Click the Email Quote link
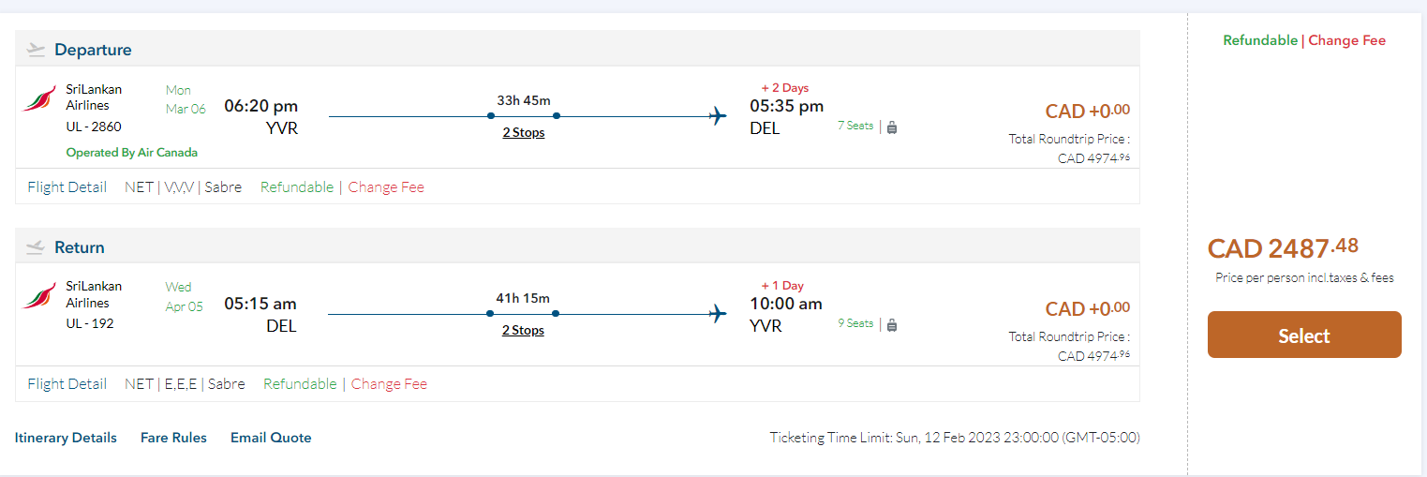Image resolution: width=1427 pixels, height=477 pixels. [271, 438]
